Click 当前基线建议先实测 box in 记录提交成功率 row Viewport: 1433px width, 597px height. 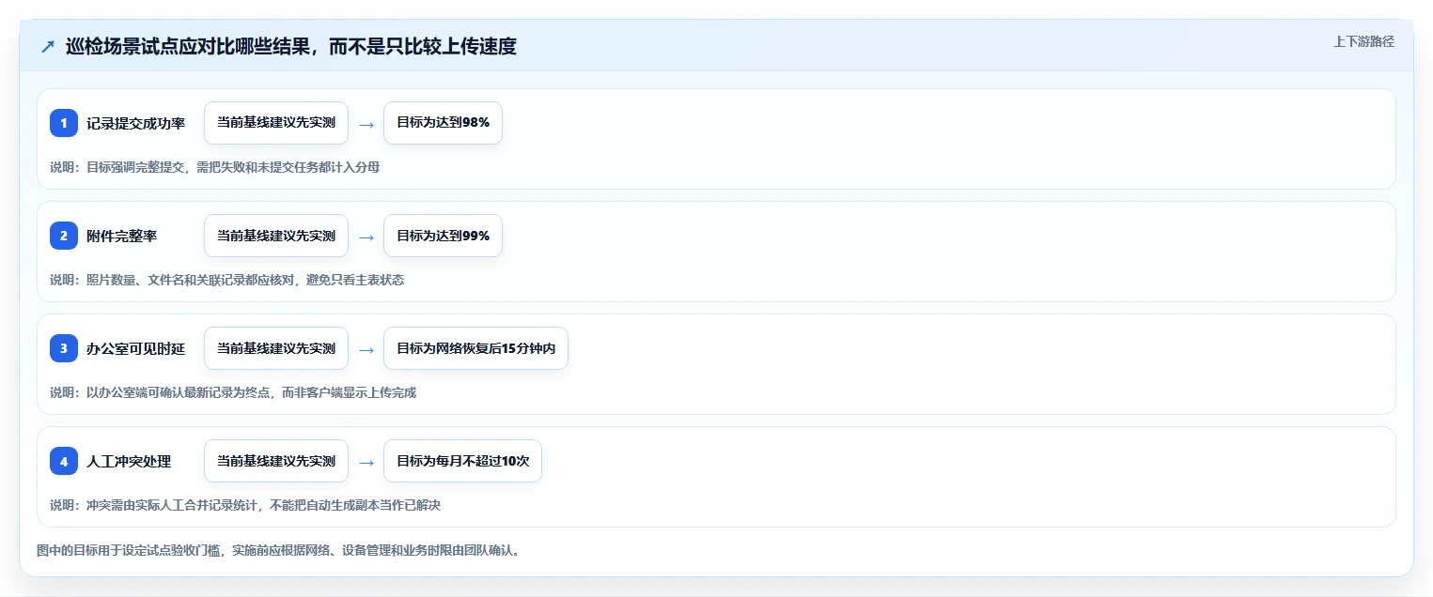[x=276, y=123]
